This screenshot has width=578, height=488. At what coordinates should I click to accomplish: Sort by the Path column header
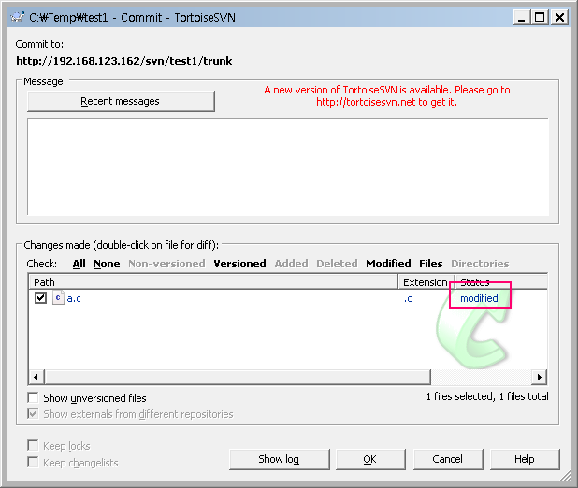click(213, 282)
